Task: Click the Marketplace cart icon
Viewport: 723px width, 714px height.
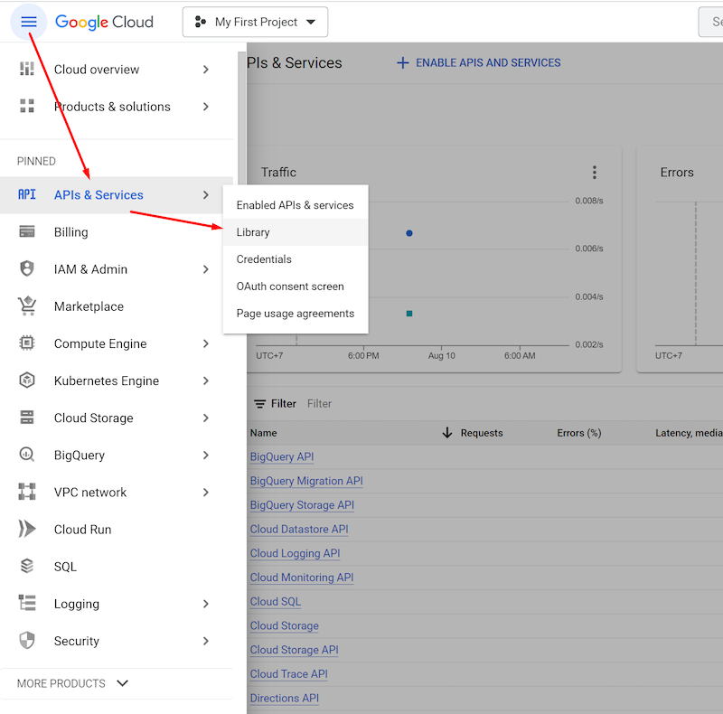Action: click(27, 306)
